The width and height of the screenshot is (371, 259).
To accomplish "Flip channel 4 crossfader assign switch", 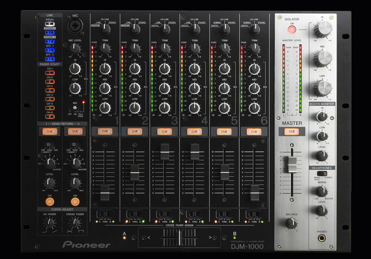I will coord(194,214).
